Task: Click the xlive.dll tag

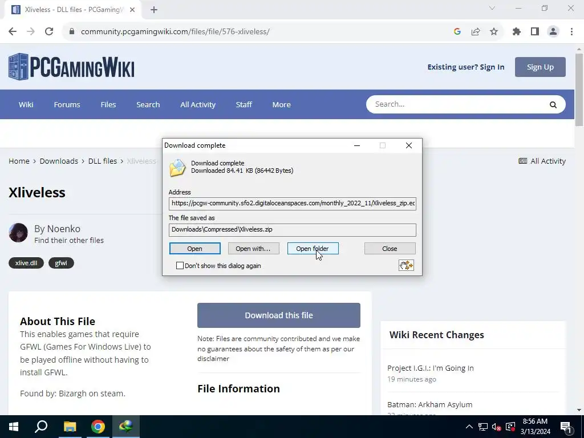Action: (26, 263)
